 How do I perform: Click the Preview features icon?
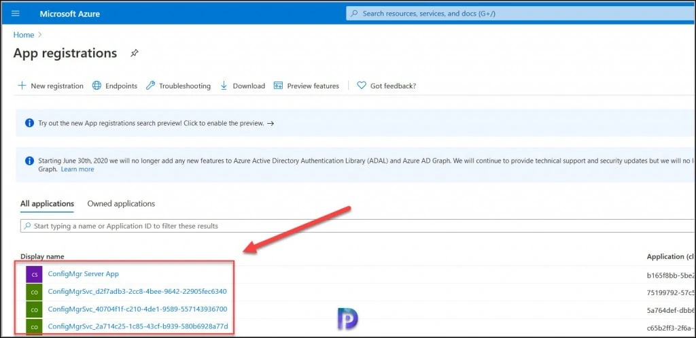278,85
